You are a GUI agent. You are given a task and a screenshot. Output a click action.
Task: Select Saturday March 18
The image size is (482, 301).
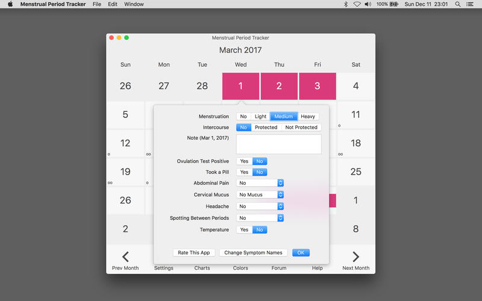pyautogui.click(x=356, y=143)
